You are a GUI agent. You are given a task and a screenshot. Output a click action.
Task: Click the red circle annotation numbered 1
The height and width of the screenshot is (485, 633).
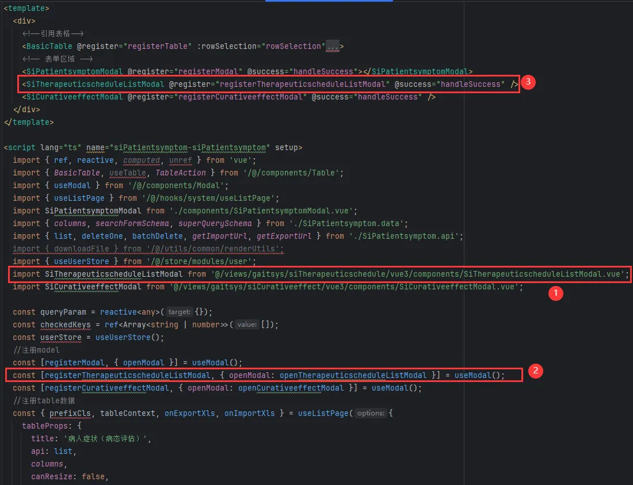[x=555, y=292]
